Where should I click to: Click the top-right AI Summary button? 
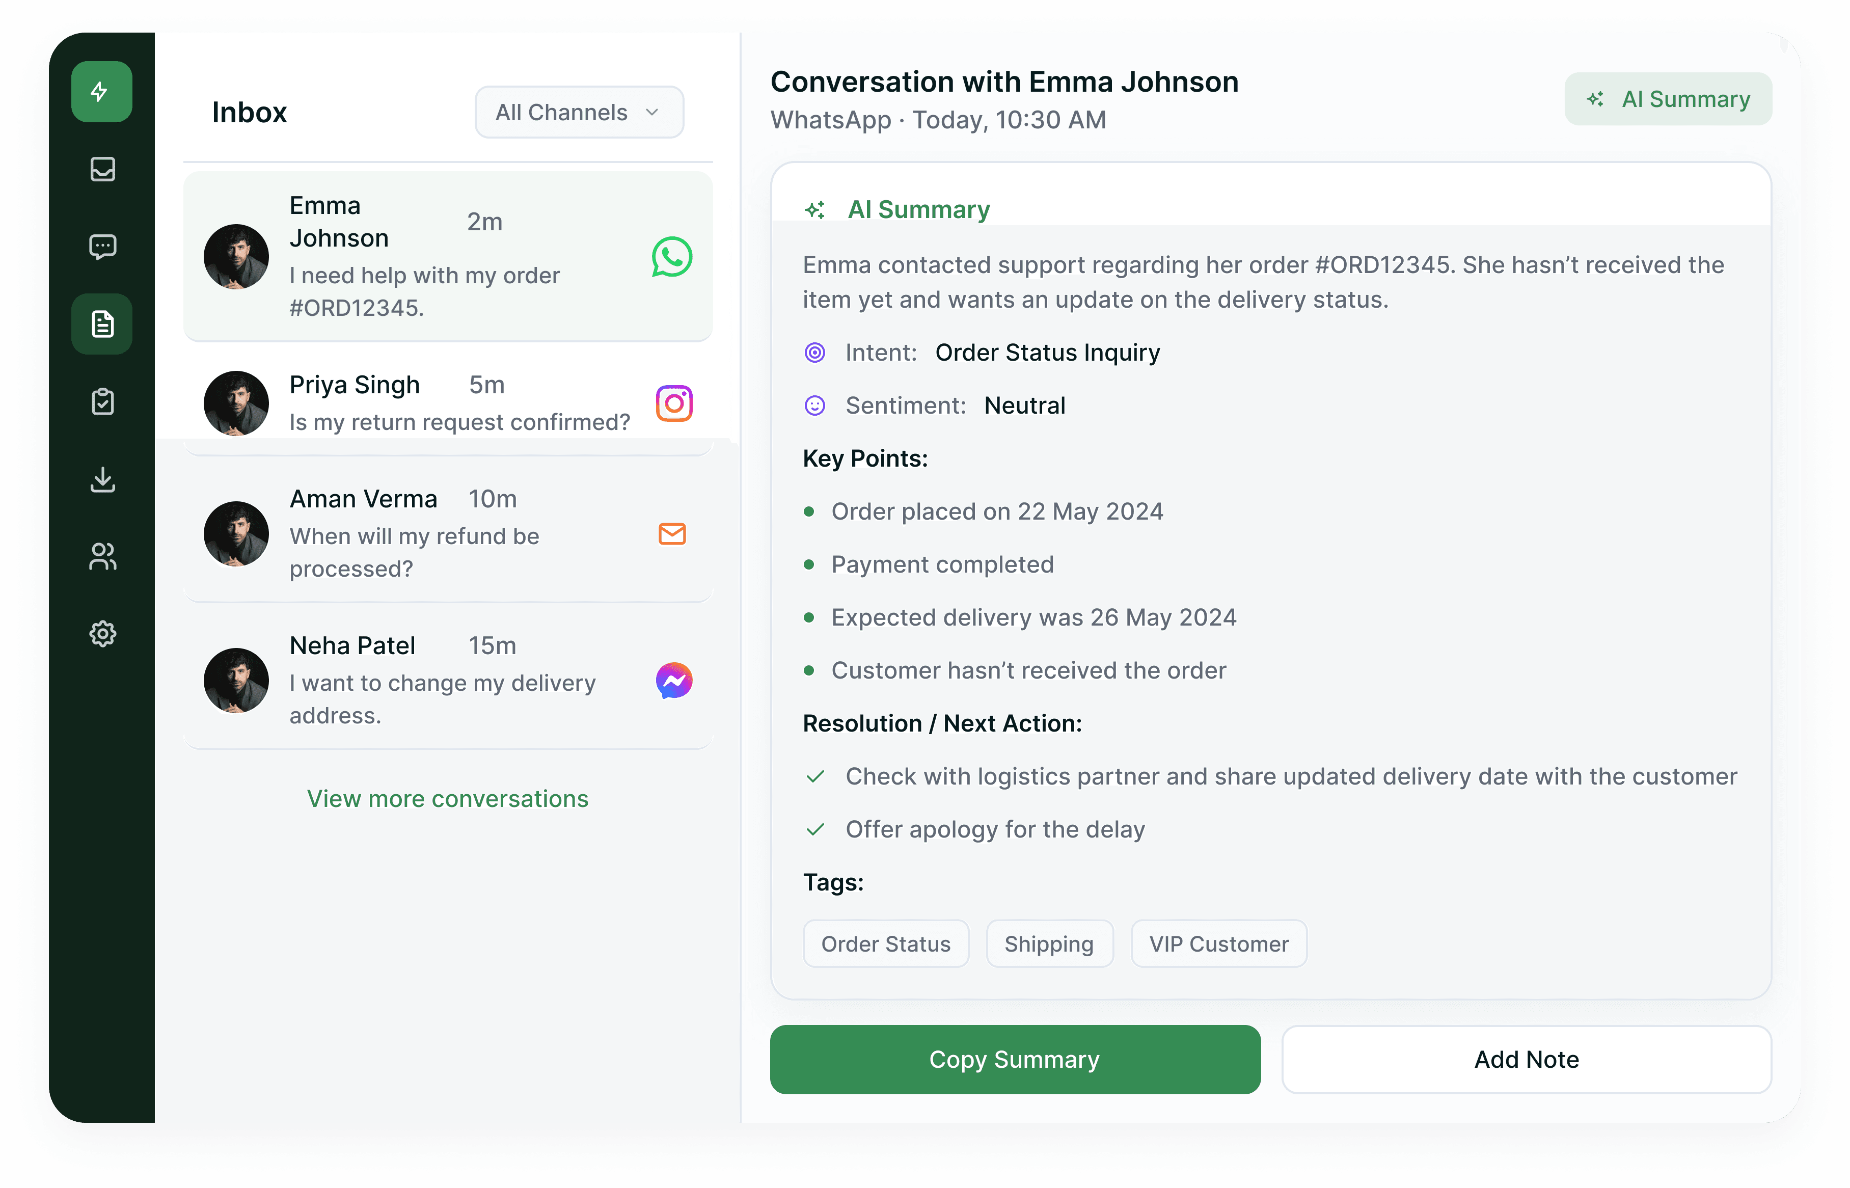1668,99
